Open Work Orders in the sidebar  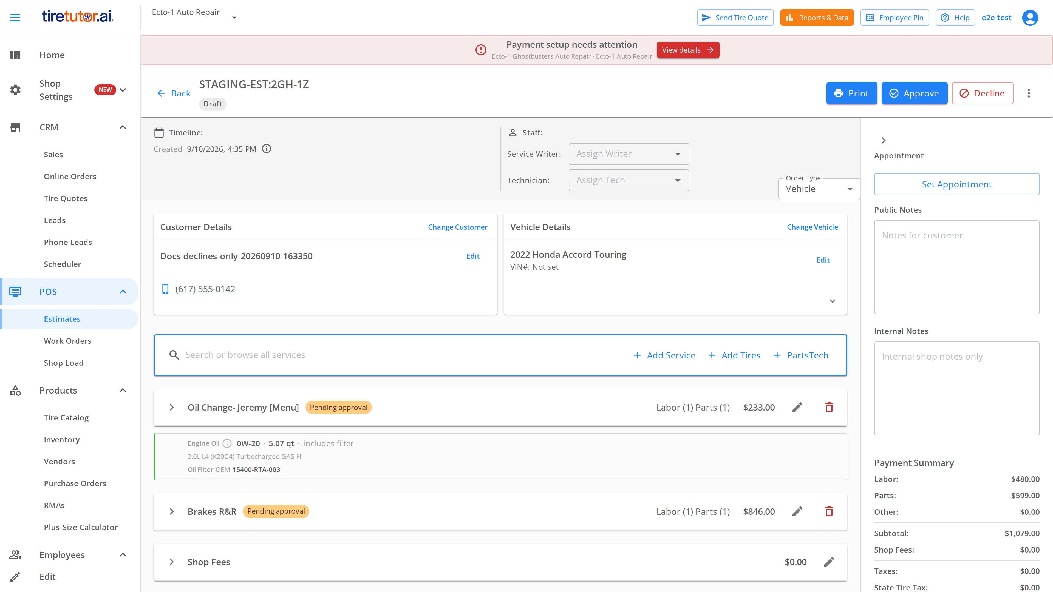coord(67,341)
